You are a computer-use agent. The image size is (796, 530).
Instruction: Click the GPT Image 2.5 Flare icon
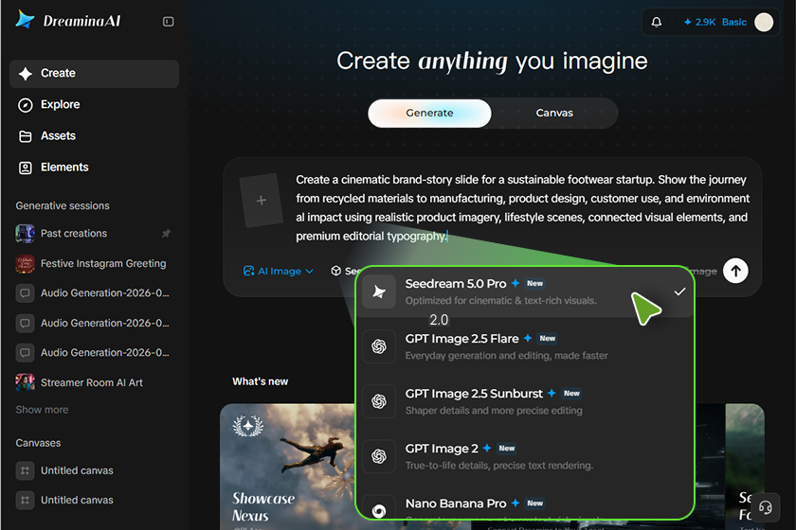379,346
